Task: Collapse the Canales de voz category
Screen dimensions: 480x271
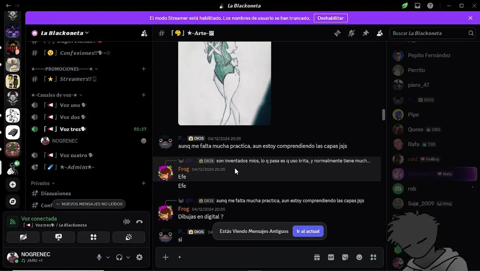Action: point(57,95)
